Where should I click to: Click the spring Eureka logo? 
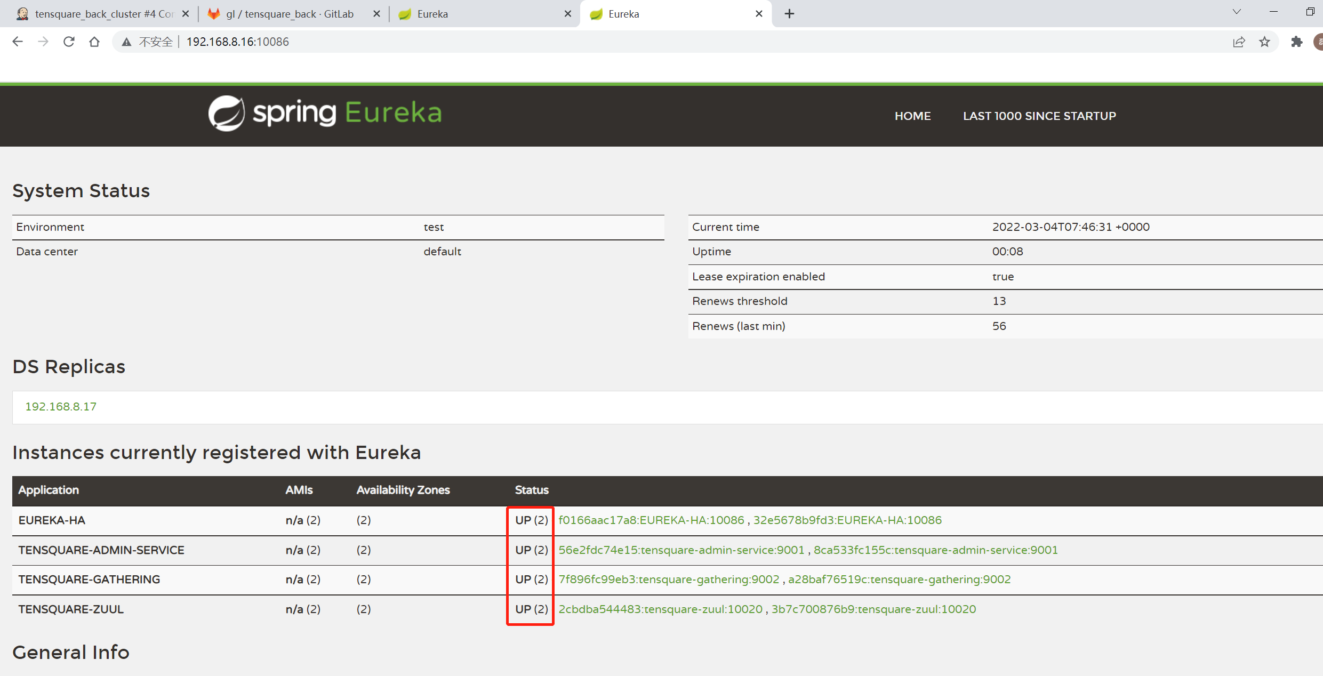[x=325, y=113]
